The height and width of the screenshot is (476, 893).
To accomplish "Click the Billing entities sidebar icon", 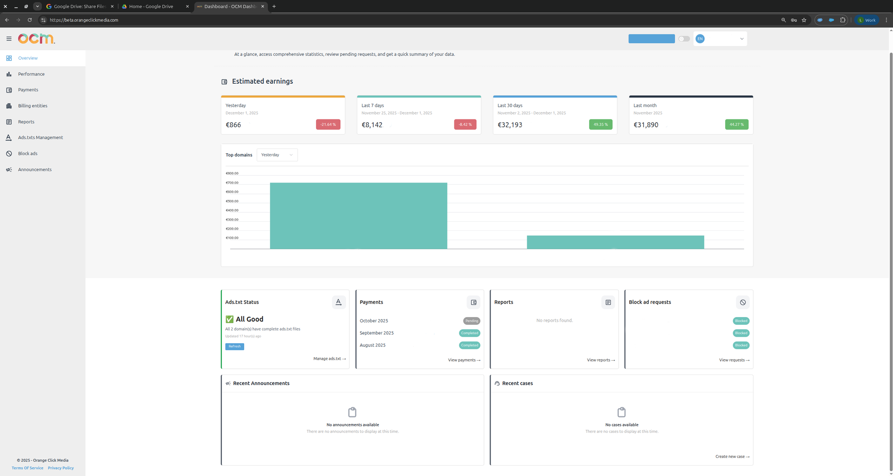I will click(x=9, y=105).
